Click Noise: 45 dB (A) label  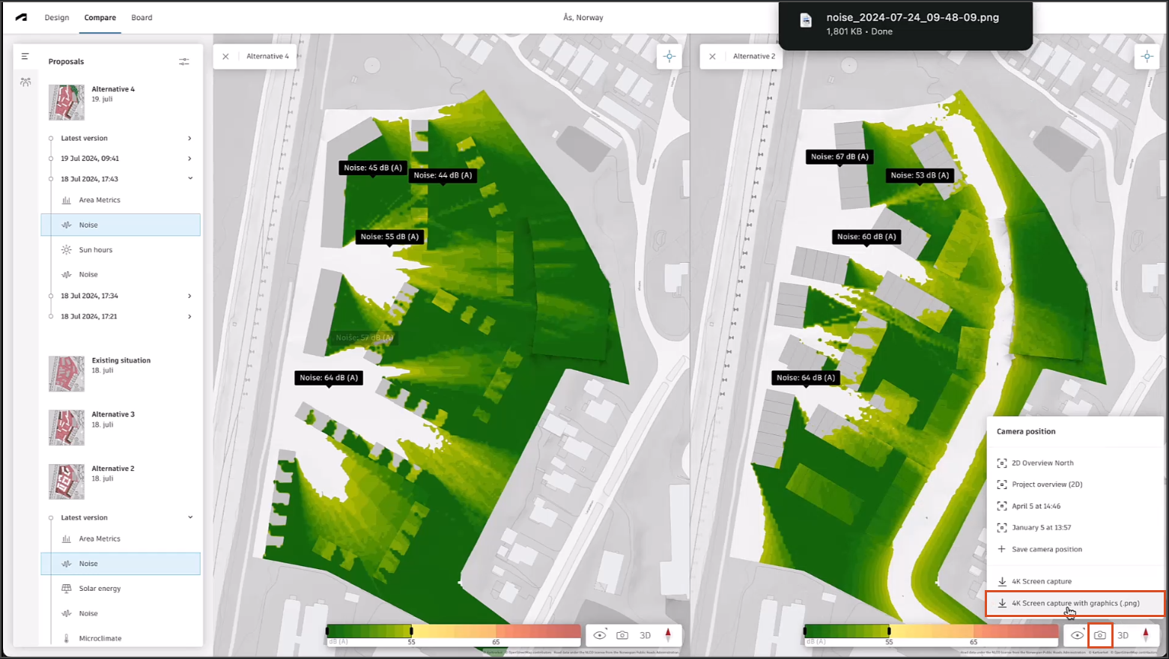373,168
